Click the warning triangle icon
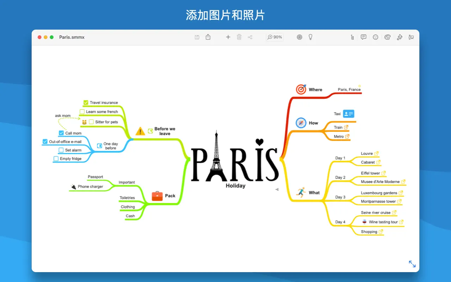This screenshot has height=282, width=451. [140, 131]
